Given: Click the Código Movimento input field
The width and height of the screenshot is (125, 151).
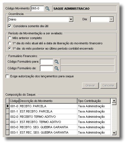Looking at the screenshot, I should (x=37, y=9).
